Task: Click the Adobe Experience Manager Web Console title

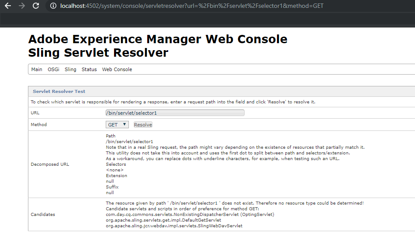Action: (x=158, y=39)
